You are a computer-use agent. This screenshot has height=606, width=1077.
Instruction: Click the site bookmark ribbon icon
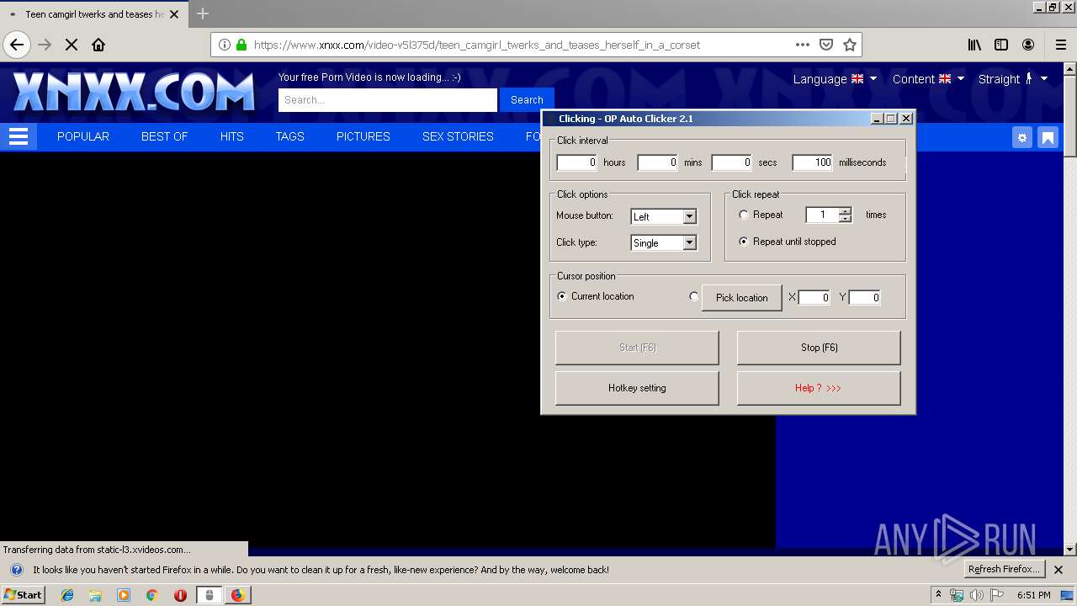point(1048,137)
